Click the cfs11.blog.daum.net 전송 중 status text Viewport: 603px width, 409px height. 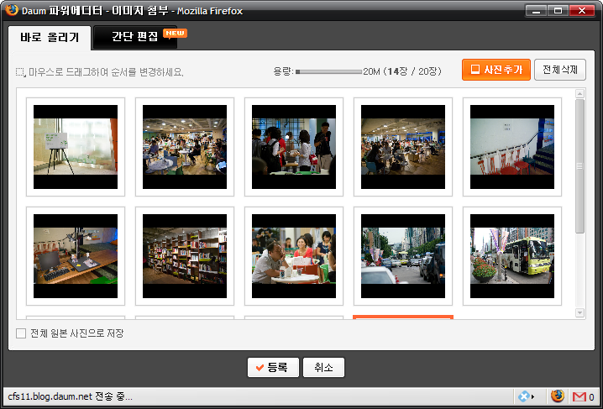pos(70,396)
